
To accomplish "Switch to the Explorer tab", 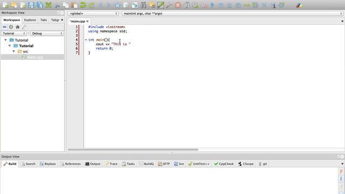I will click(30, 20).
